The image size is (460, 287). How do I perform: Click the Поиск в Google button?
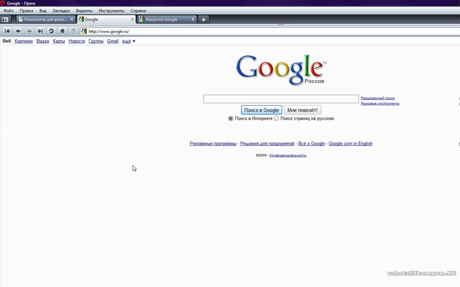(261, 110)
